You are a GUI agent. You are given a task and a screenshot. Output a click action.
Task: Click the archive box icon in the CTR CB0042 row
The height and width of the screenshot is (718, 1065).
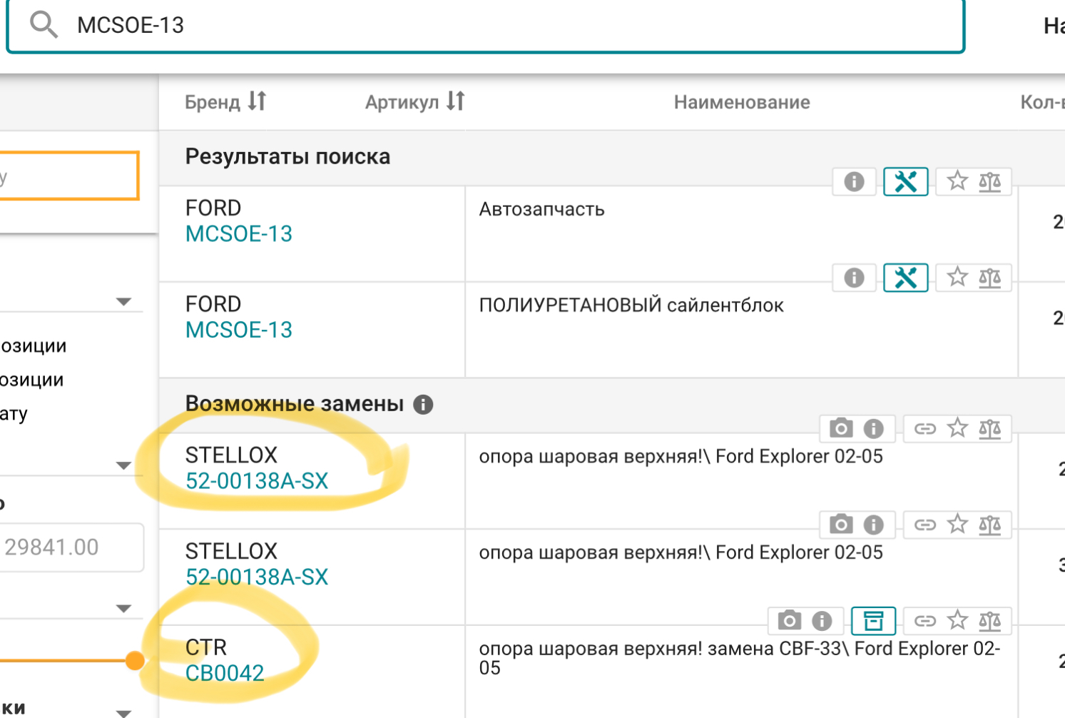873,621
